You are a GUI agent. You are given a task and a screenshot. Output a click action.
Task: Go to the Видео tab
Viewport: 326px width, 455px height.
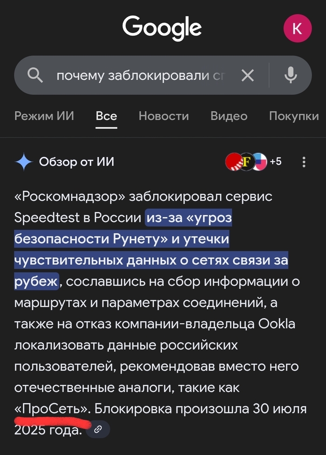point(229,116)
